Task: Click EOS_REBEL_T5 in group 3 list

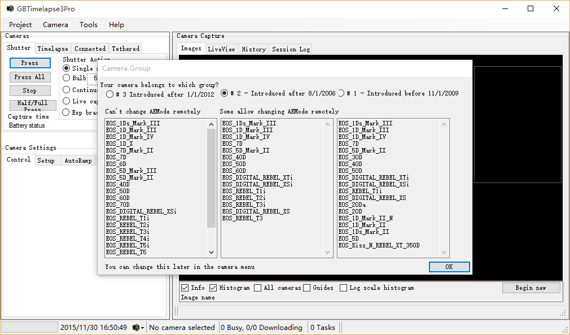Action: pyautogui.click(x=126, y=252)
